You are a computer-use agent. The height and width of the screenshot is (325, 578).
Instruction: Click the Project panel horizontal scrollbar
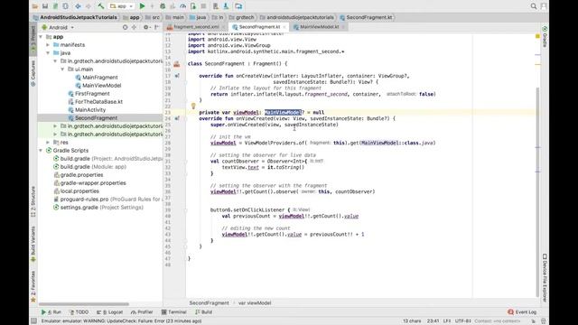84,304
